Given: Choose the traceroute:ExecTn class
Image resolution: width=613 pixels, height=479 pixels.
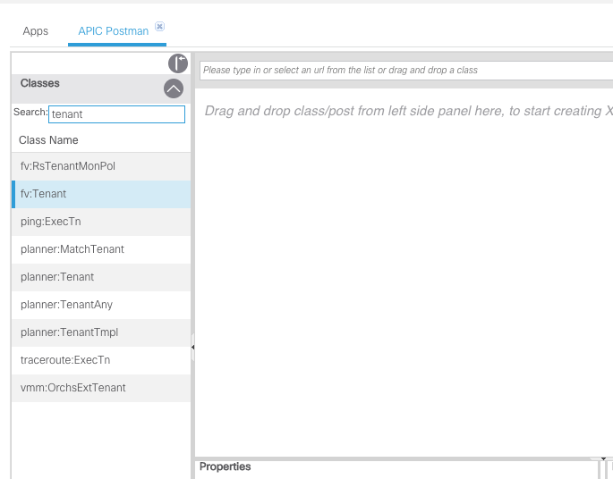Looking at the screenshot, I should tap(65, 360).
